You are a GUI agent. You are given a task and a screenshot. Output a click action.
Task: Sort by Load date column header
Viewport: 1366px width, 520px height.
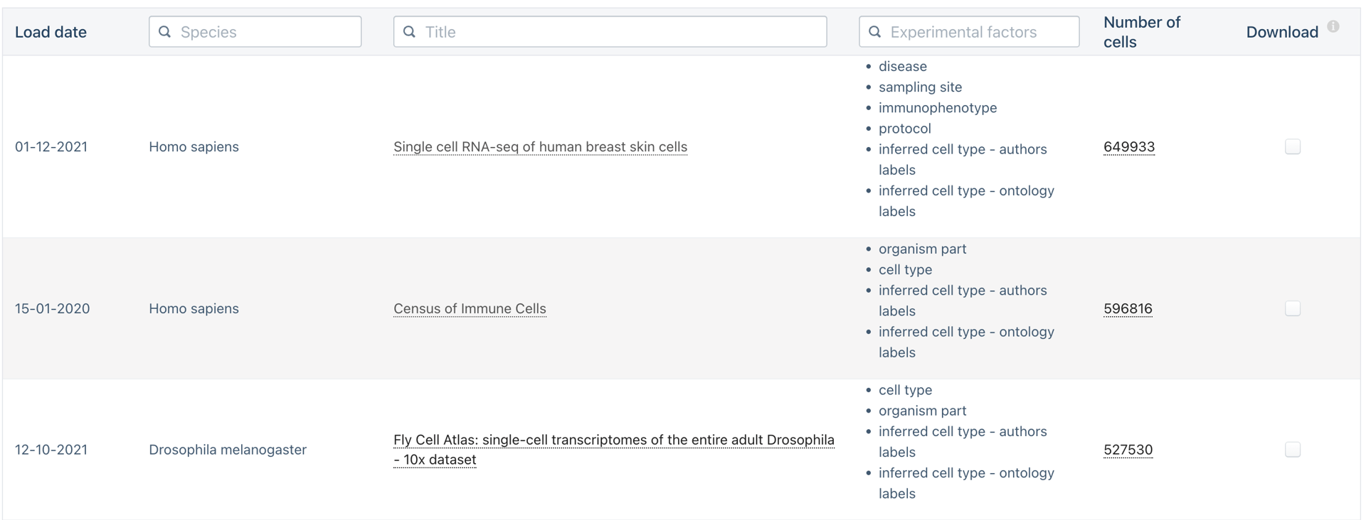point(51,32)
